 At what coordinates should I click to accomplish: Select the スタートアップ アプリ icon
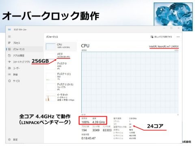tap(9, 62)
